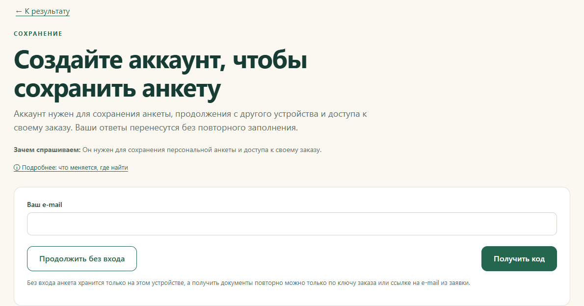Click the 'Зачем спрашиваем:' explanation text
This screenshot has height=306, width=584.
tap(167, 150)
